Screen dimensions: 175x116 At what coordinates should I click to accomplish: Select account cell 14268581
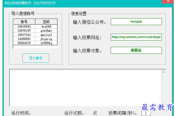tap(24, 39)
